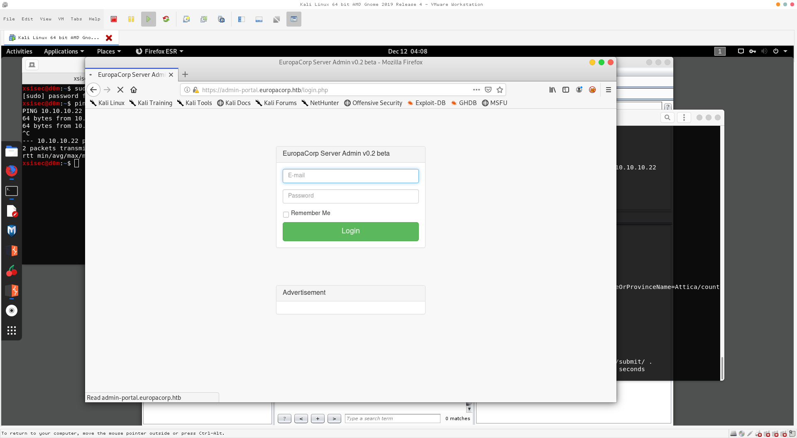Viewport: 797px width, 438px height.
Task: Open the NetHunter bookmark
Action: pos(320,103)
